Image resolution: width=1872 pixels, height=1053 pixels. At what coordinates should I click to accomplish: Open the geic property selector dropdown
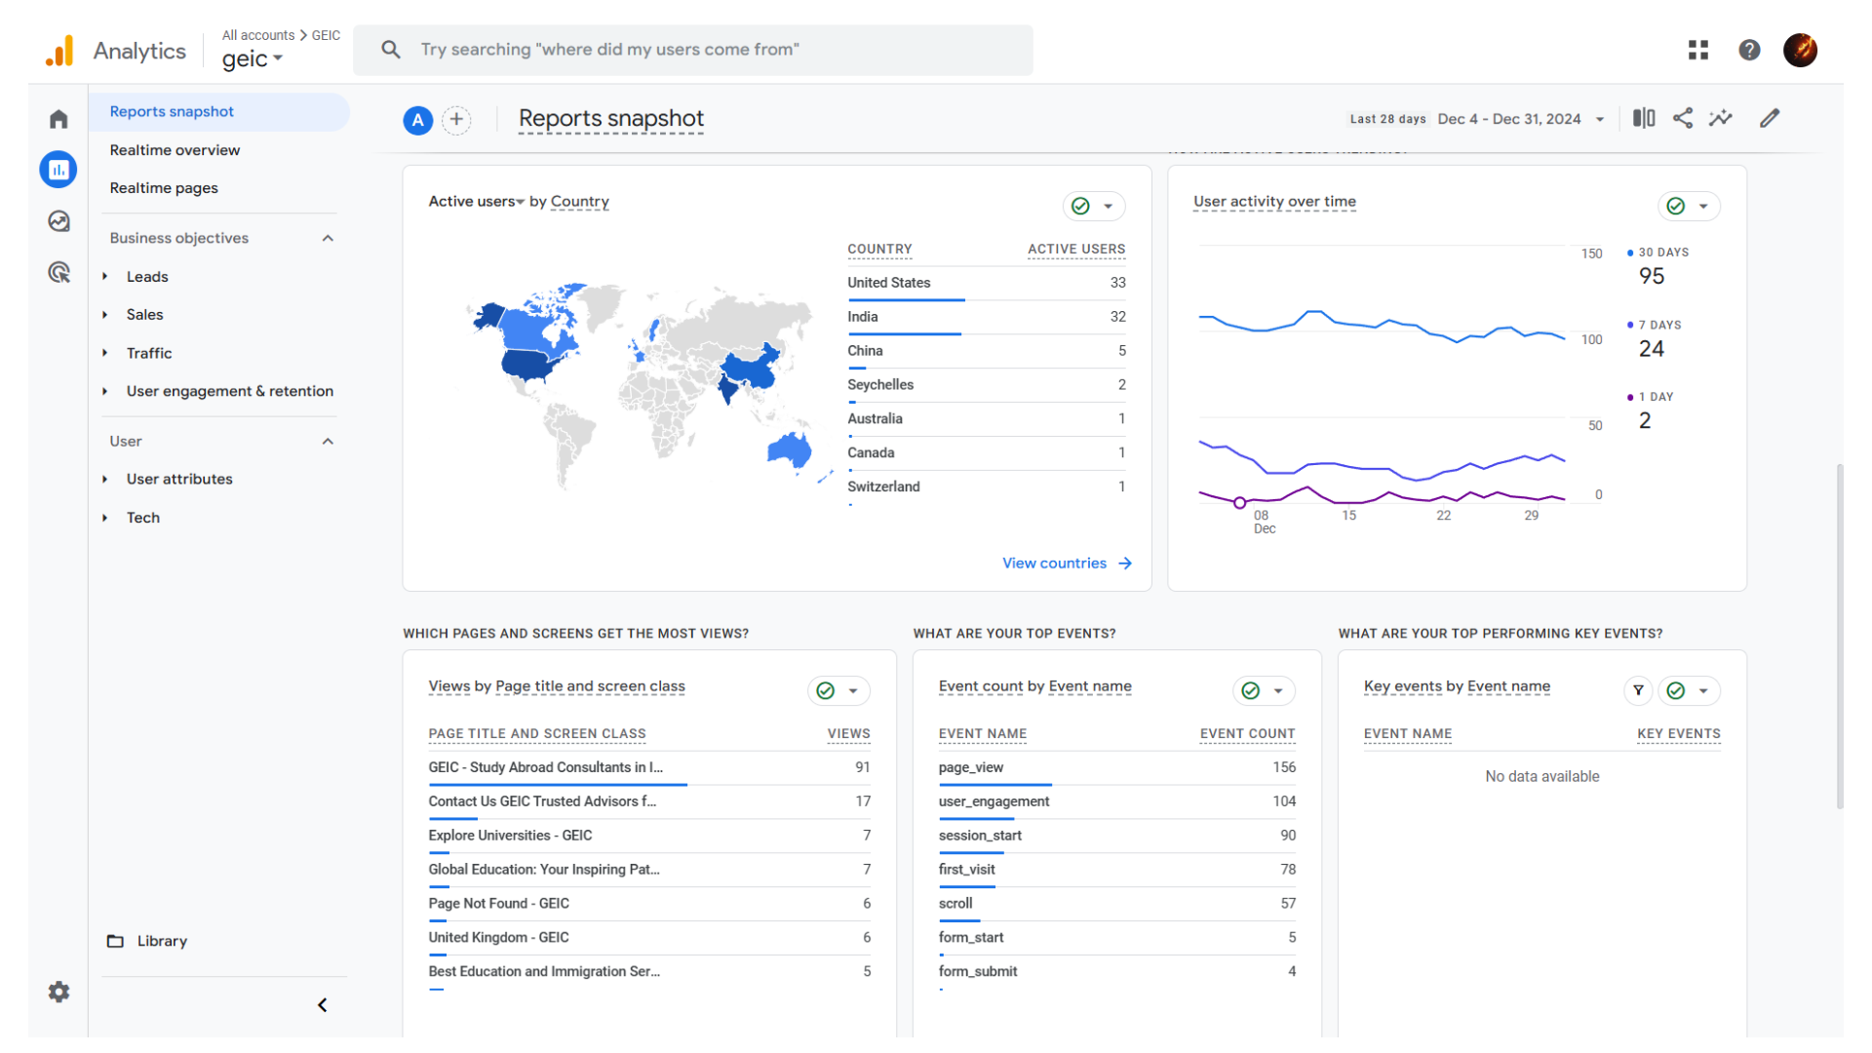(x=253, y=59)
